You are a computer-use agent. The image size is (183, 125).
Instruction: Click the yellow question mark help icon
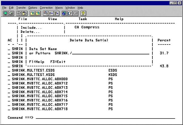click(83, 13)
